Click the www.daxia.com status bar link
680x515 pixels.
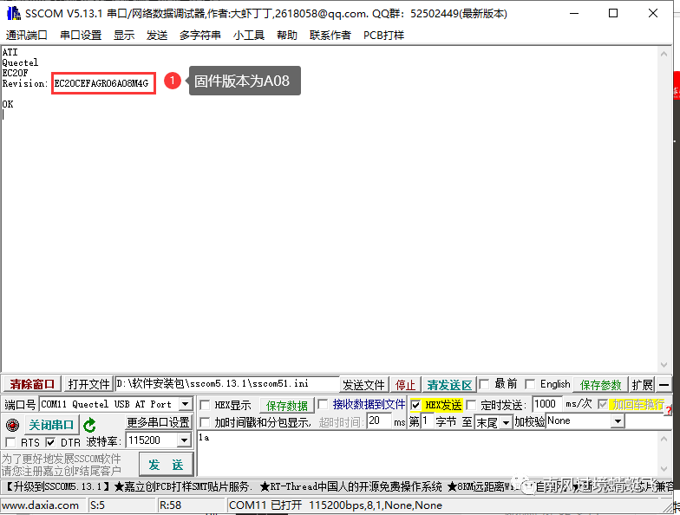[40, 505]
